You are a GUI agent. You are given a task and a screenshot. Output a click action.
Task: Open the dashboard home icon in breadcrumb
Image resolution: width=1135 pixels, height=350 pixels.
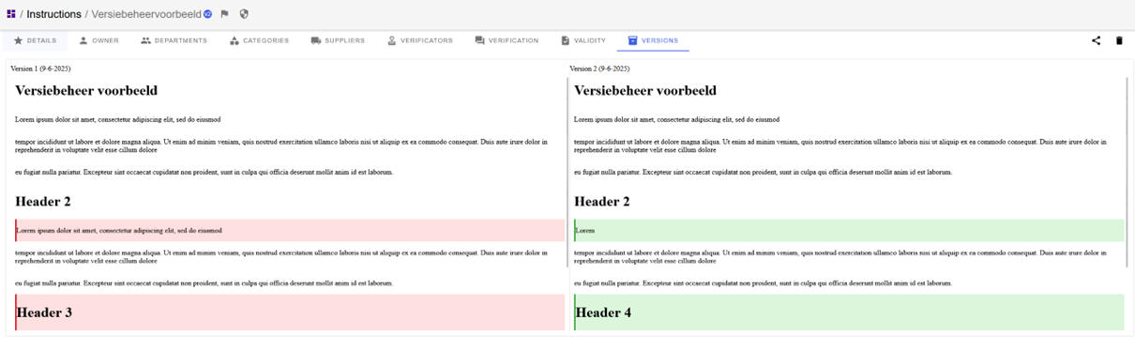[x=11, y=14]
